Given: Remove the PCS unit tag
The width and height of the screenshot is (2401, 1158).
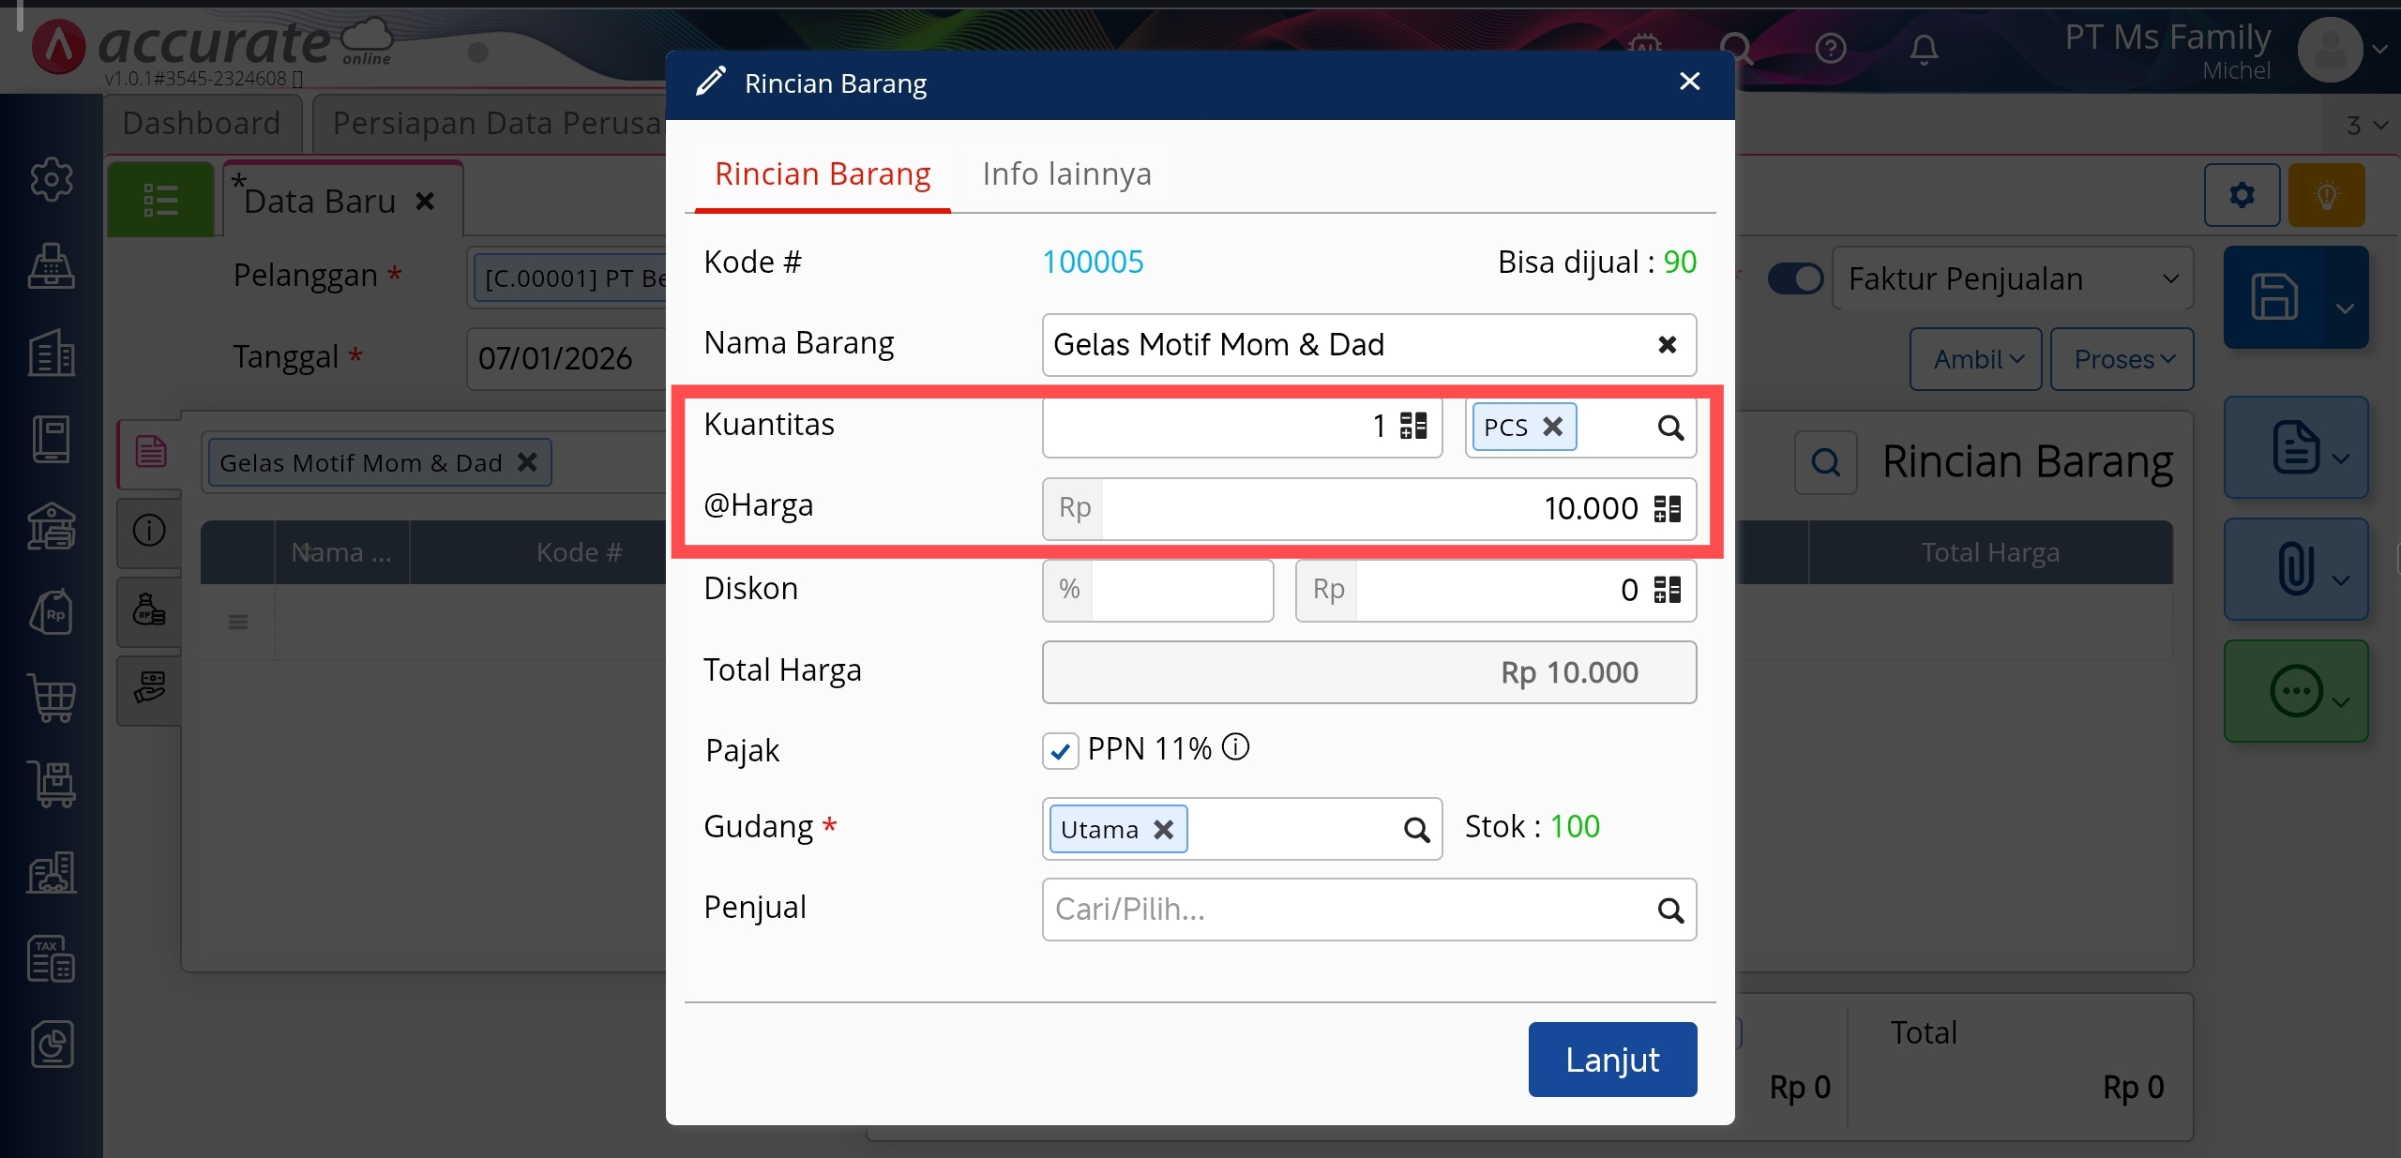Looking at the screenshot, I should (1553, 427).
